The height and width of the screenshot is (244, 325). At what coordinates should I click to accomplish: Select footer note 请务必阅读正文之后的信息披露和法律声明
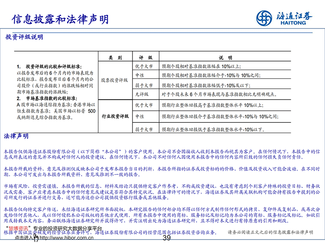point(270,232)
